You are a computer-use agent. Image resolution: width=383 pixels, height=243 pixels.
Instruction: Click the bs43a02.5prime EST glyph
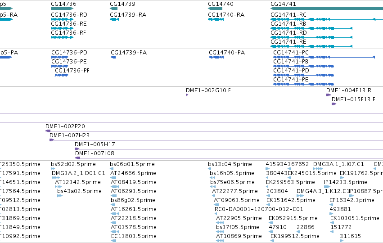pos(60,196)
